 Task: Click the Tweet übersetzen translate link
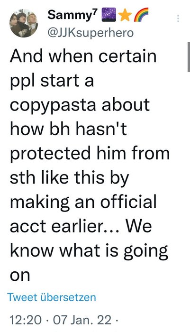[x=52, y=297]
